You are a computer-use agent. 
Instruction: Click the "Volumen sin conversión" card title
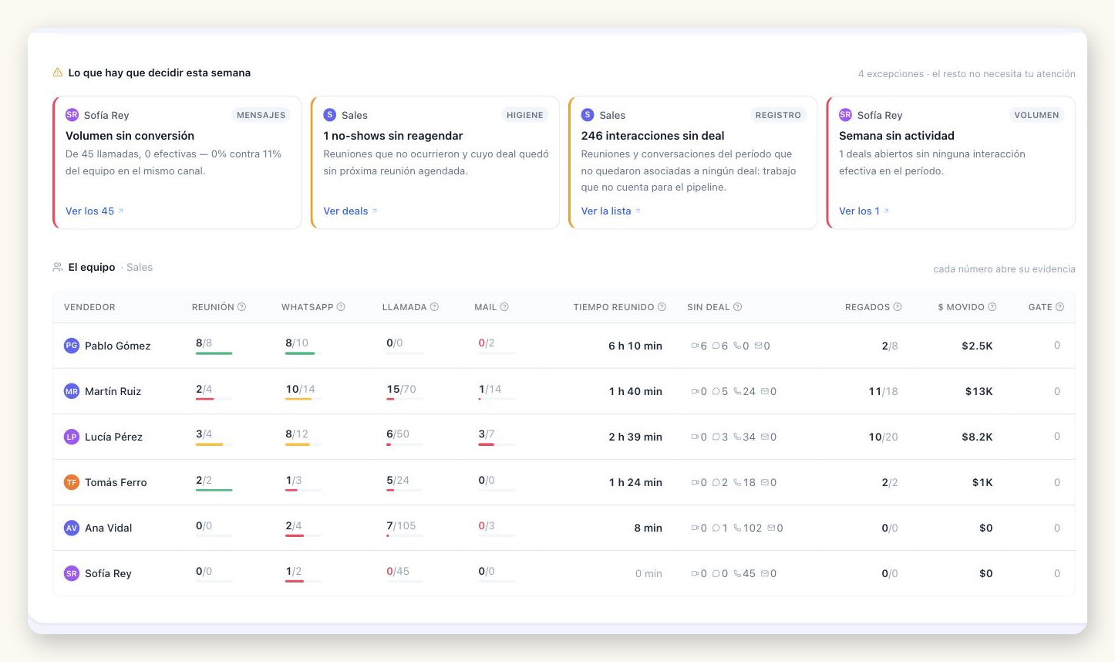pyautogui.click(x=130, y=136)
